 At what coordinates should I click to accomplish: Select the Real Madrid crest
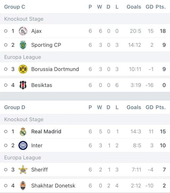23,131
